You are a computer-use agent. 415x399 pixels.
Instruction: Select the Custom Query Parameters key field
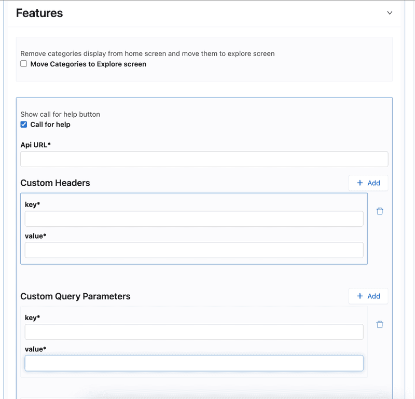[194, 332]
